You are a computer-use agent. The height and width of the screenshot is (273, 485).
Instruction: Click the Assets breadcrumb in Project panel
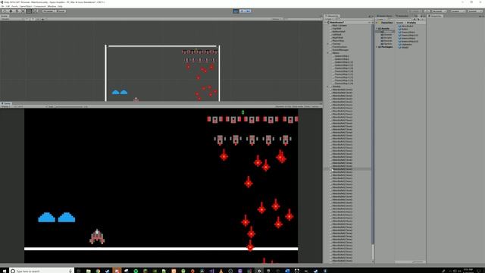point(399,23)
